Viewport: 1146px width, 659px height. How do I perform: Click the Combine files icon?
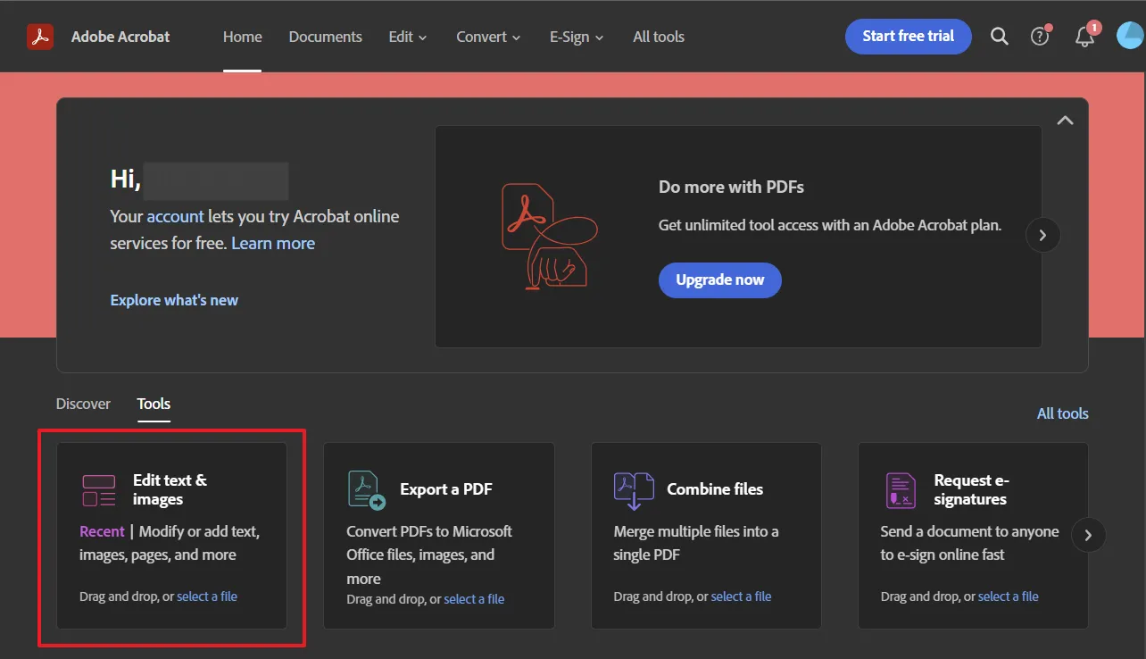pyautogui.click(x=634, y=490)
